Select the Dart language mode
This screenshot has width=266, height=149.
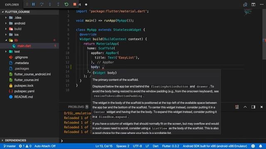(155, 146)
